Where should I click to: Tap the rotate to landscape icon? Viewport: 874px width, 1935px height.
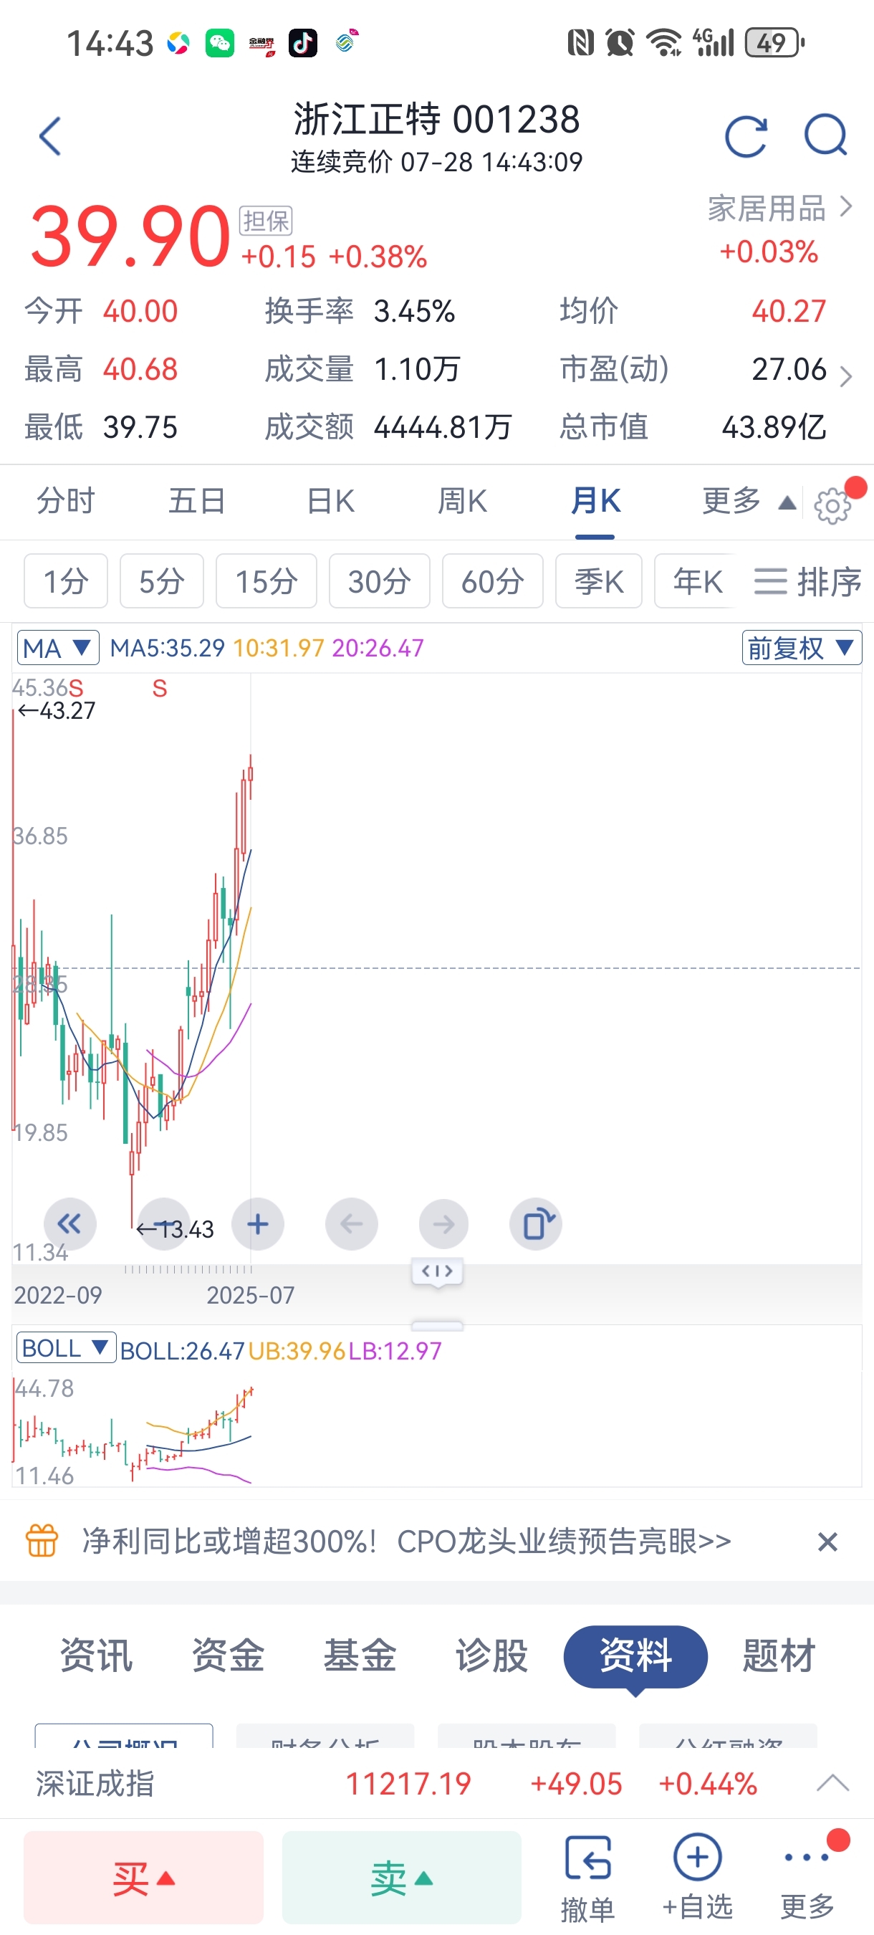point(535,1223)
